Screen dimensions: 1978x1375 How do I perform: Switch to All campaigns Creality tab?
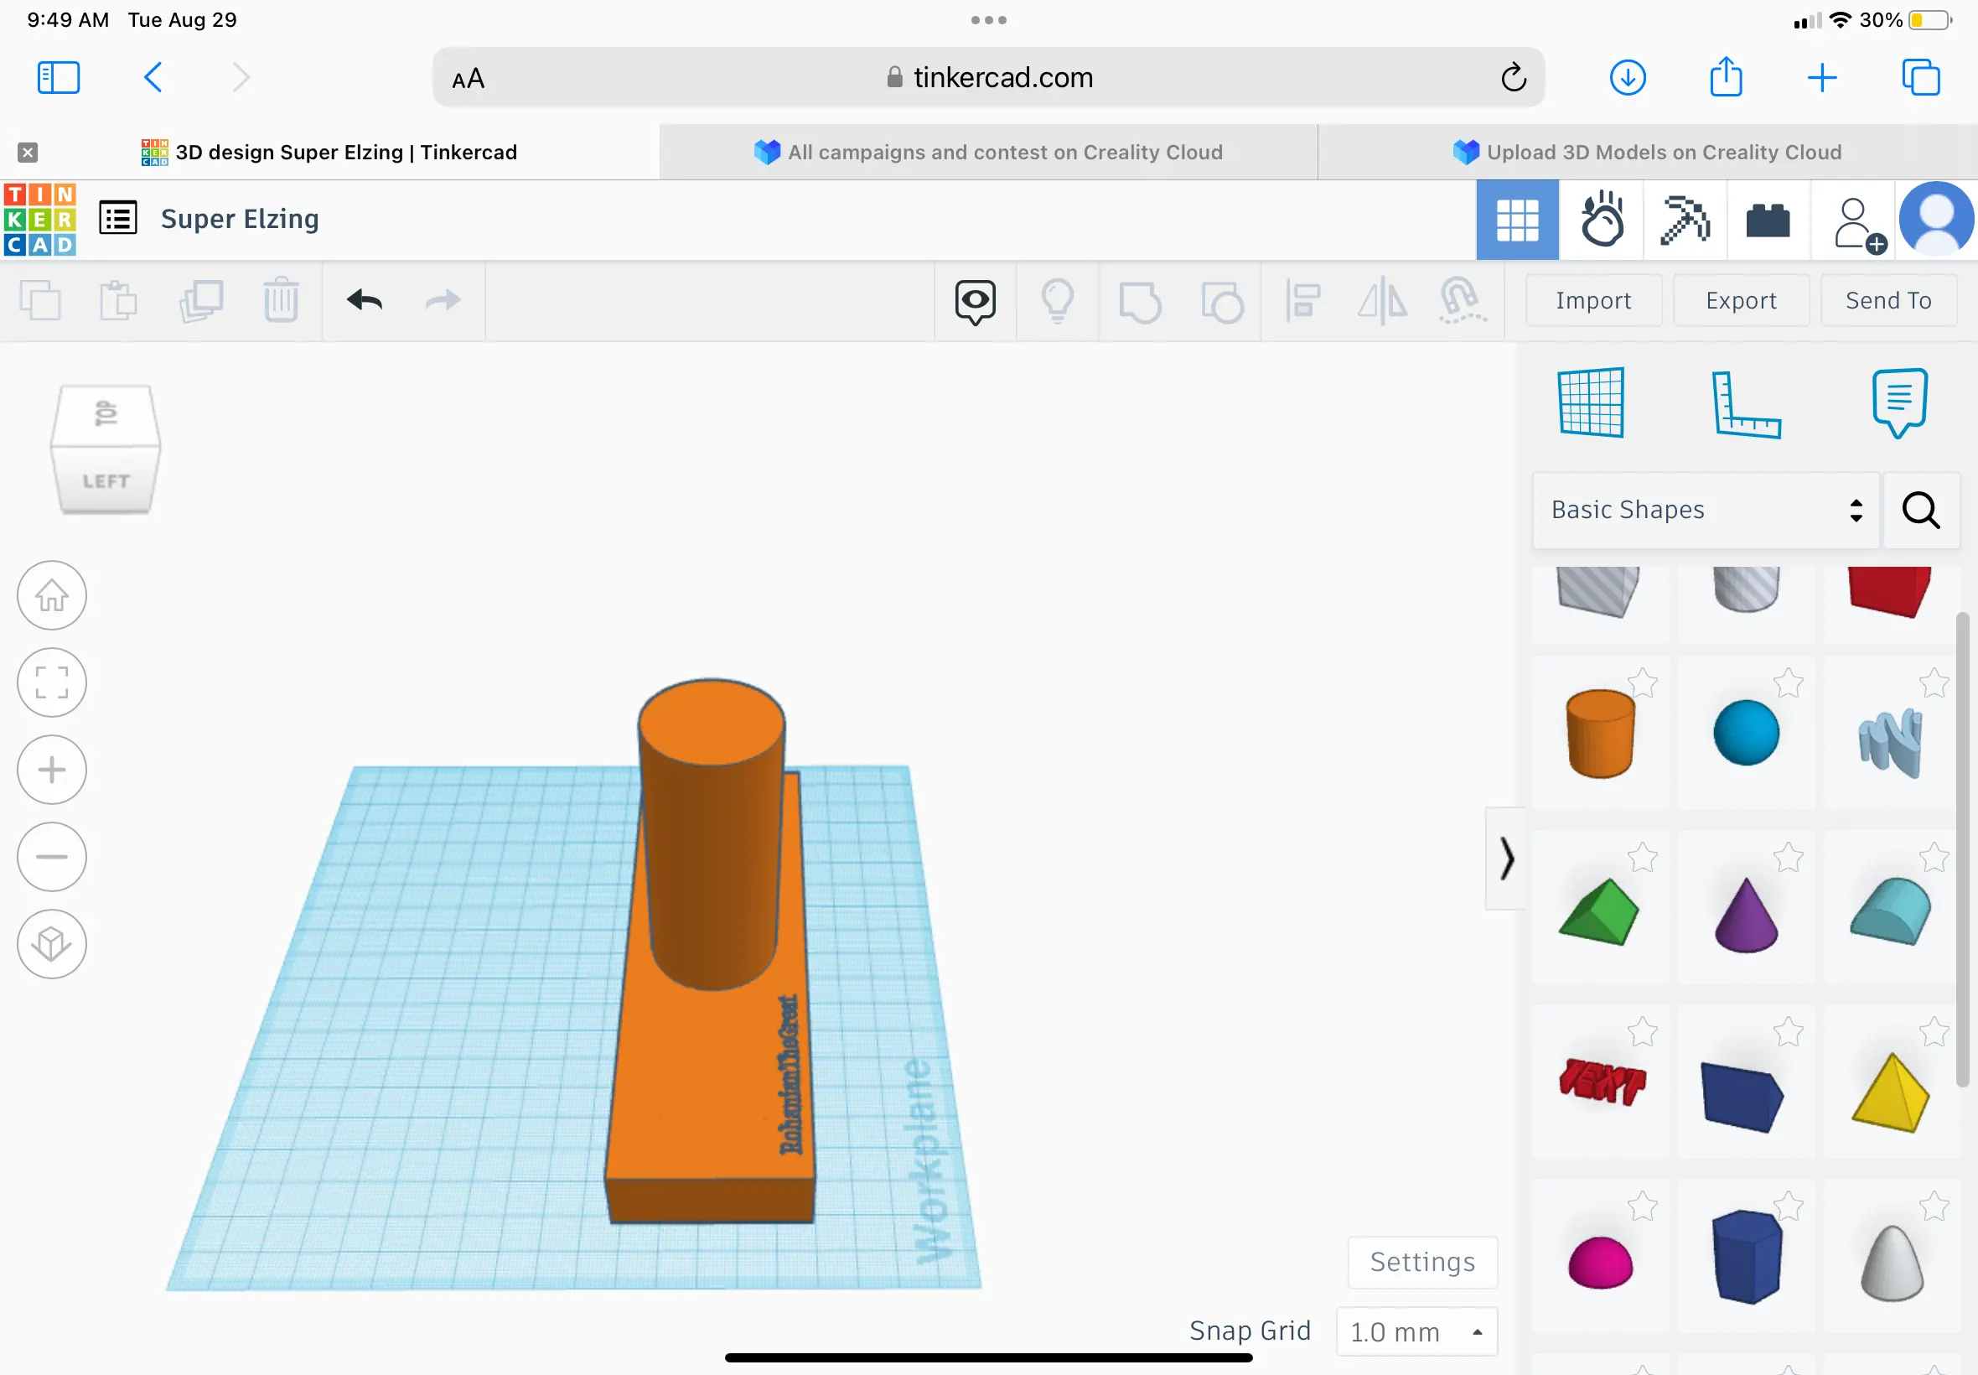pos(988,153)
